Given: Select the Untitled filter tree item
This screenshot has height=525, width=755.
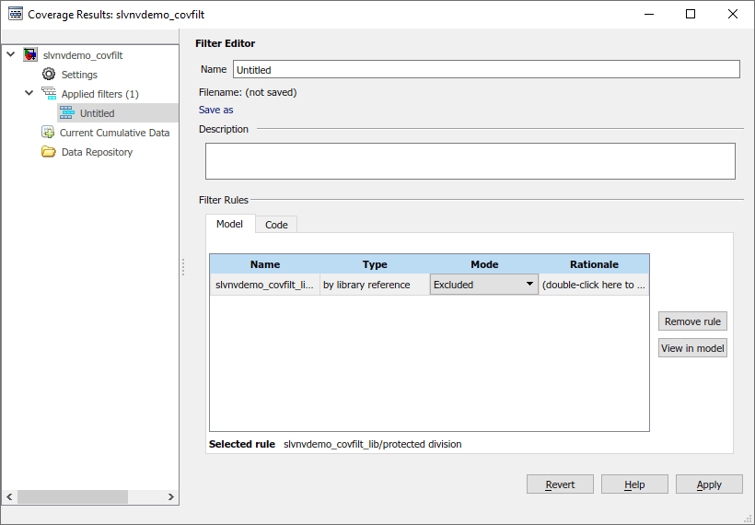Looking at the screenshot, I should 97,113.
